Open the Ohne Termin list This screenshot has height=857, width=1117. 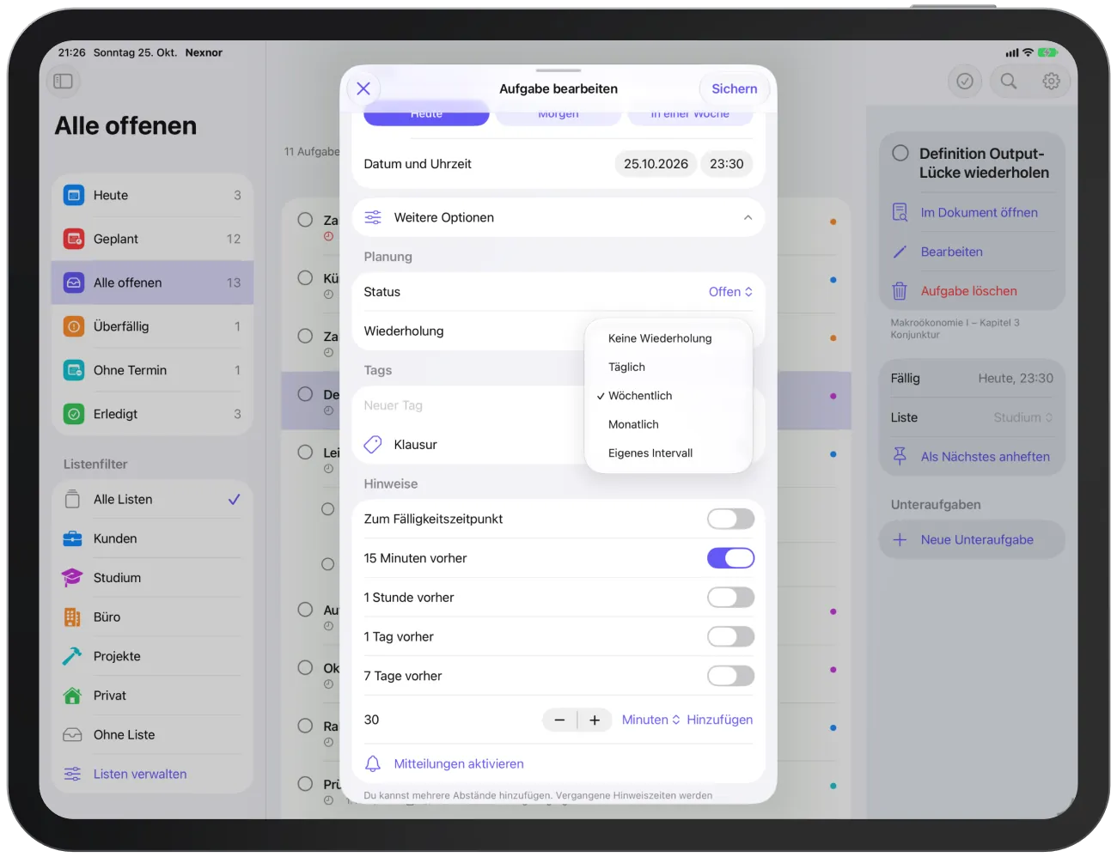(152, 370)
